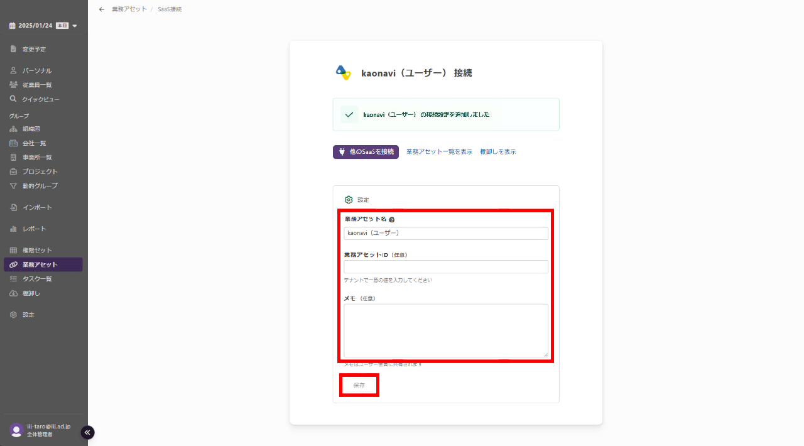Screen dimensions: 804x446
Task: Click the calendar icon beside the date
Action: click(12, 26)
